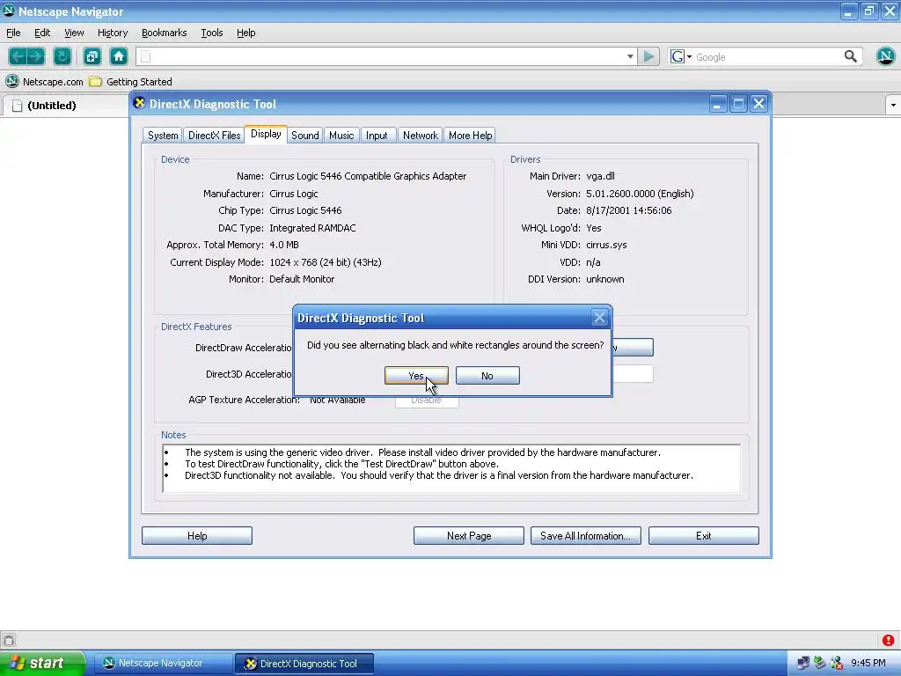Select the Display tab

(266, 134)
